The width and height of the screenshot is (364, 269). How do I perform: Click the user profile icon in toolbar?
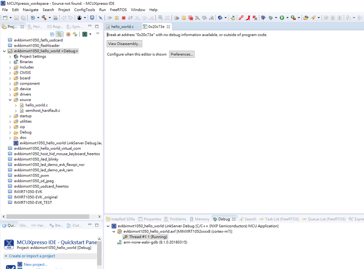tap(79, 17)
